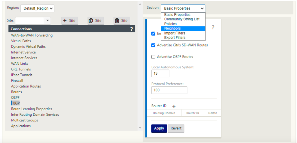297x143 pixels.
Task: Open help question mark in BGP properties
Action: pos(213,28)
